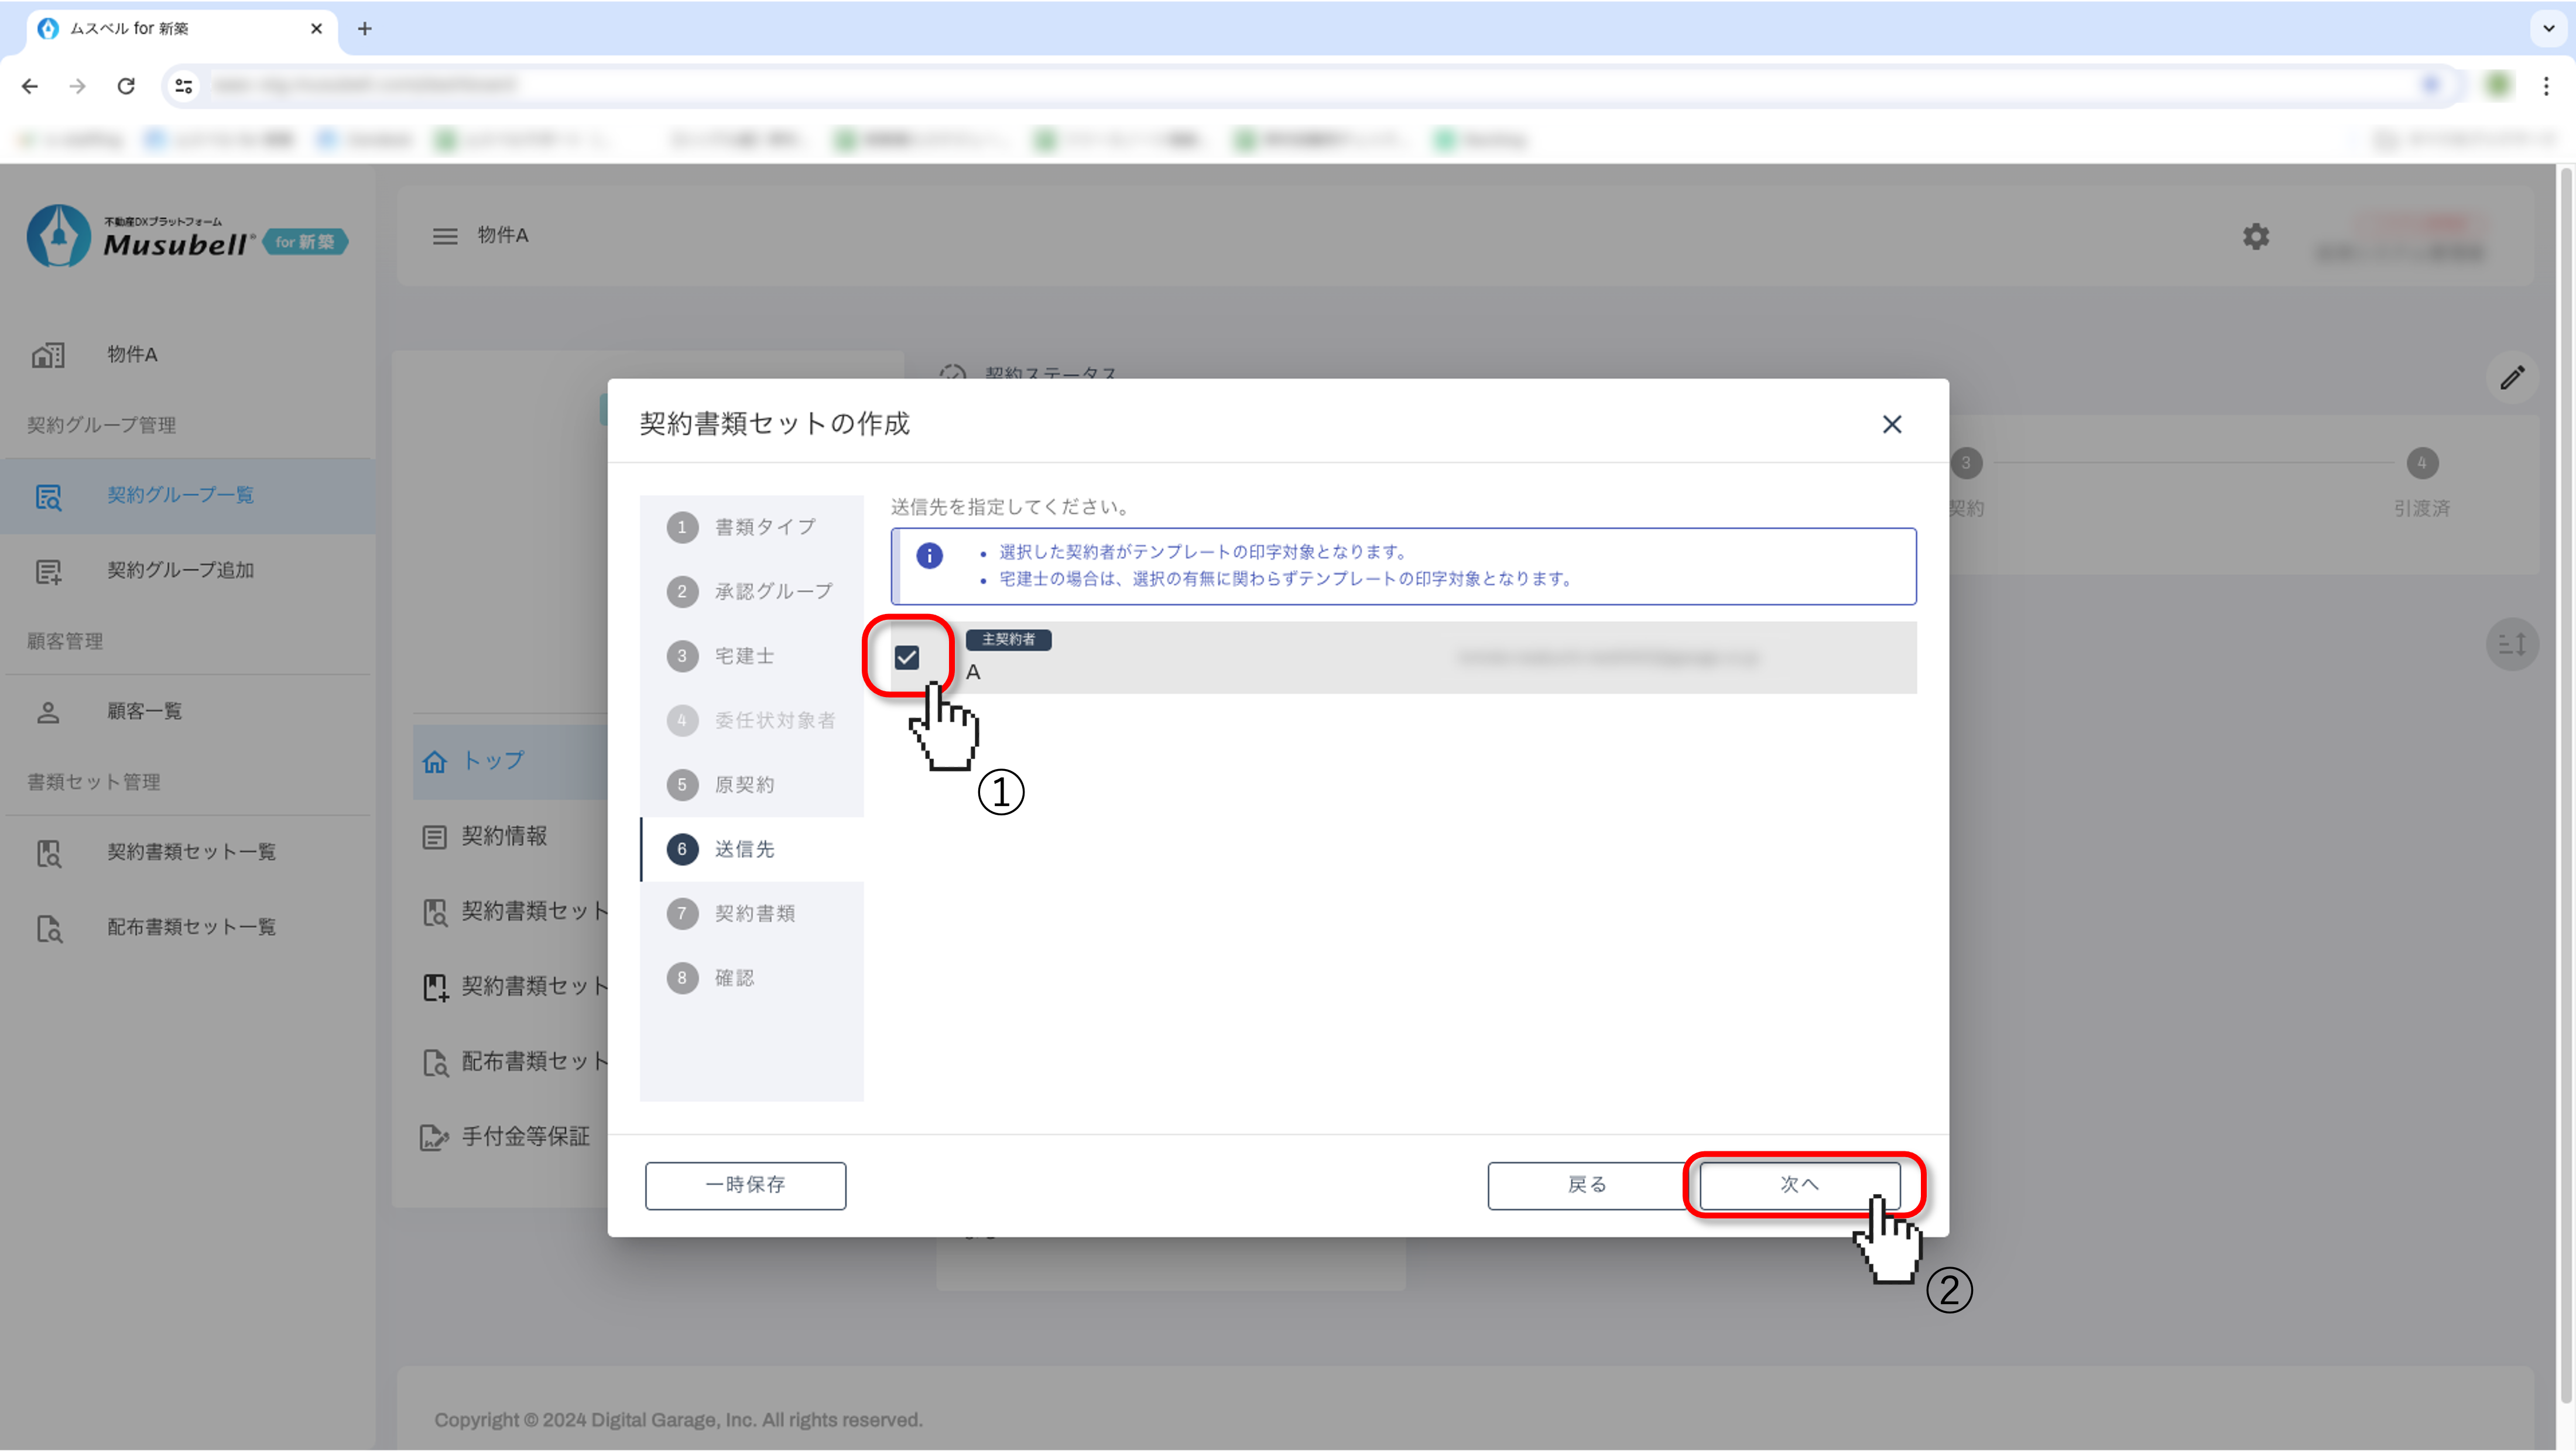Click the 契約グループ追加 sidebar icon
The width and height of the screenshot is (2576, 1451).
coord(48,571)
